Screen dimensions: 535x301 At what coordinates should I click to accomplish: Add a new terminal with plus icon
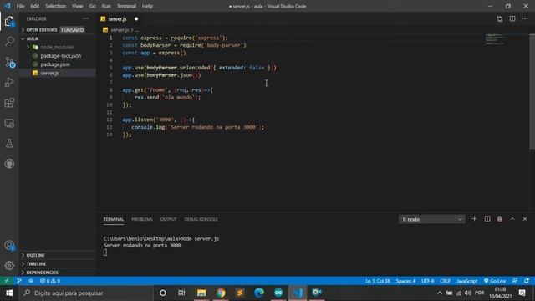pos(474,219)
